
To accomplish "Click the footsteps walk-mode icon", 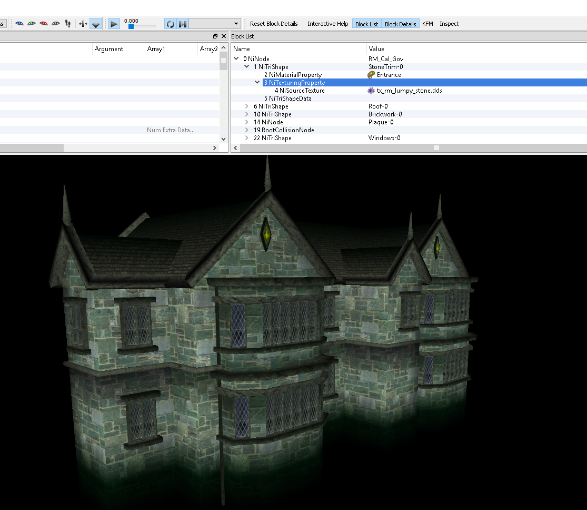I will [67, 23].
